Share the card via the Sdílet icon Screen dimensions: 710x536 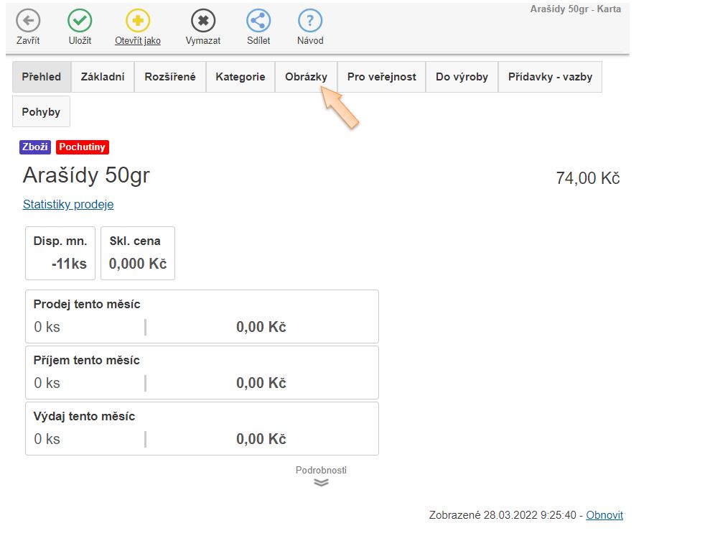click(258, 21)
